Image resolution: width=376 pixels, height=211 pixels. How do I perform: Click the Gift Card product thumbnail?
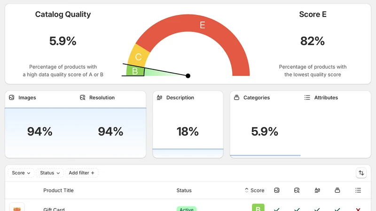pos(17,208)
